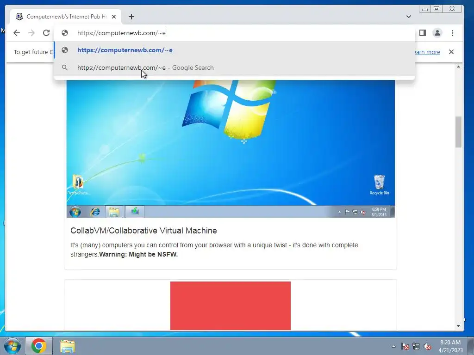This screenshot has width=474, height=355.
Task: Click the Chrome icon on the taskbar
Action: pos(39,346)
